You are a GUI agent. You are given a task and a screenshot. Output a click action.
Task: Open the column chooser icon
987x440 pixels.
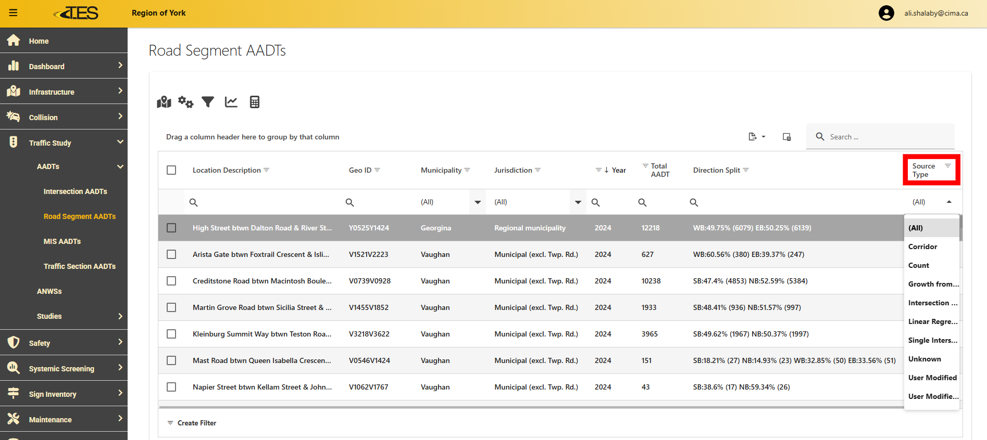[786, 137]
